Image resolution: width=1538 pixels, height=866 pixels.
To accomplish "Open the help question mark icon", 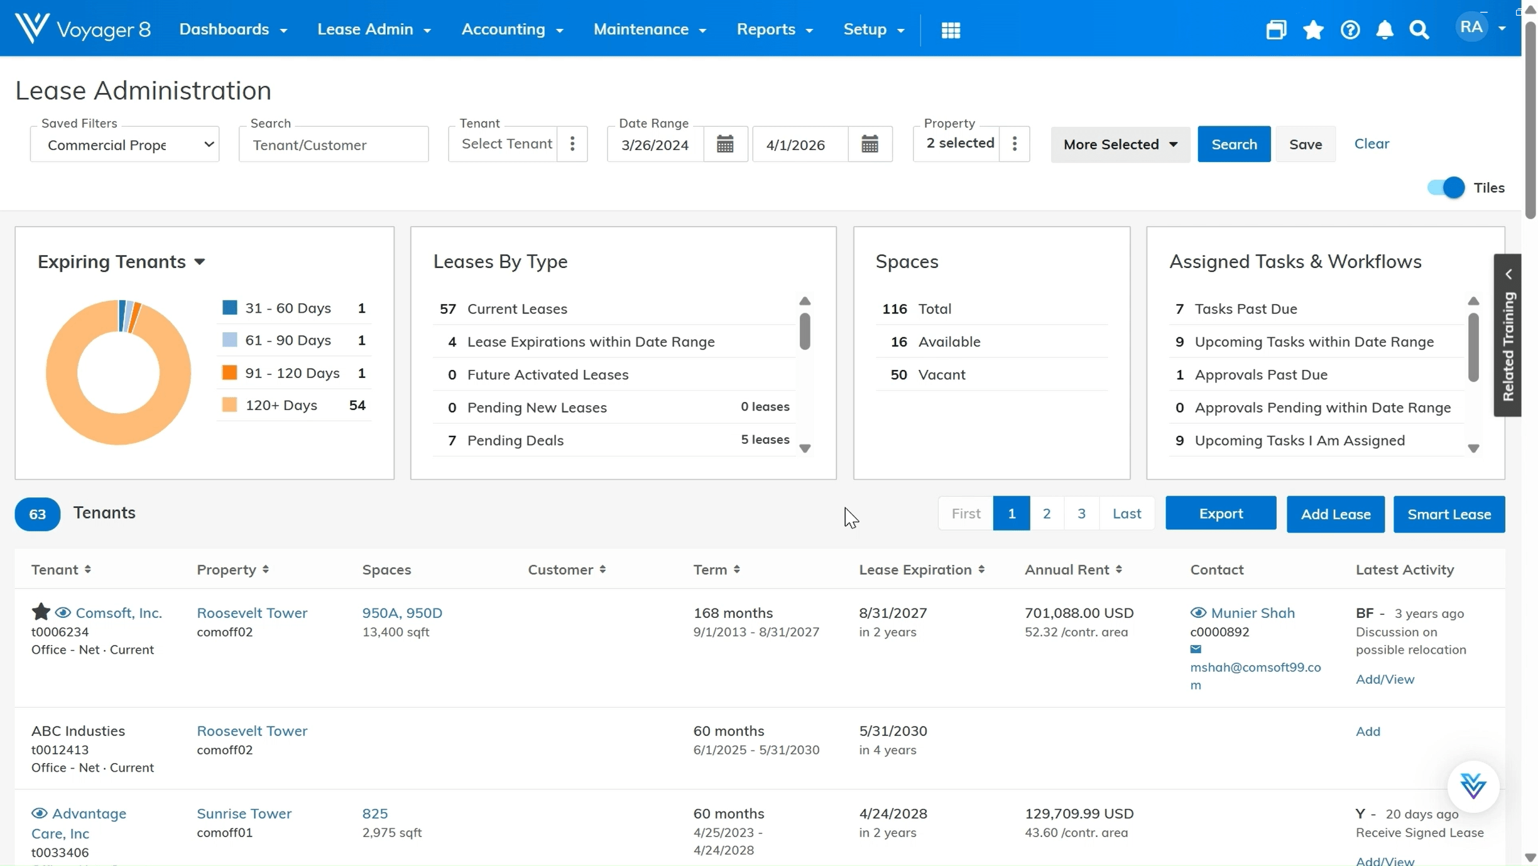I will click(x=1350, y=30).
